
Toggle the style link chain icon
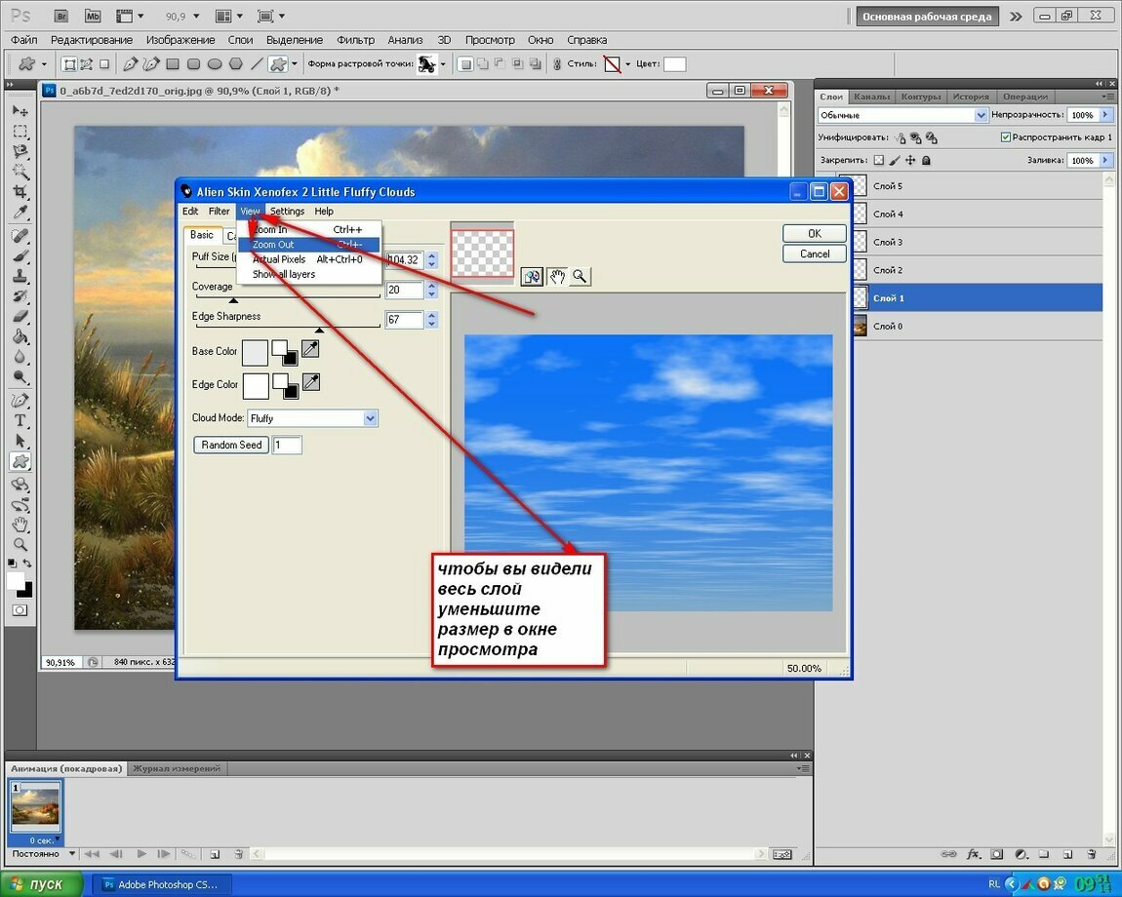pyautogui.click(x=557, y=64)
